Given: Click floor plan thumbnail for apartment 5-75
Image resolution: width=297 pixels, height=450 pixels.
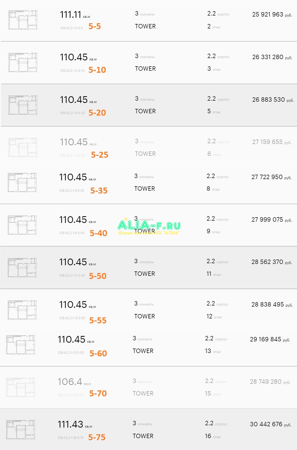Looking at the screenshot, I should (21, 430).
